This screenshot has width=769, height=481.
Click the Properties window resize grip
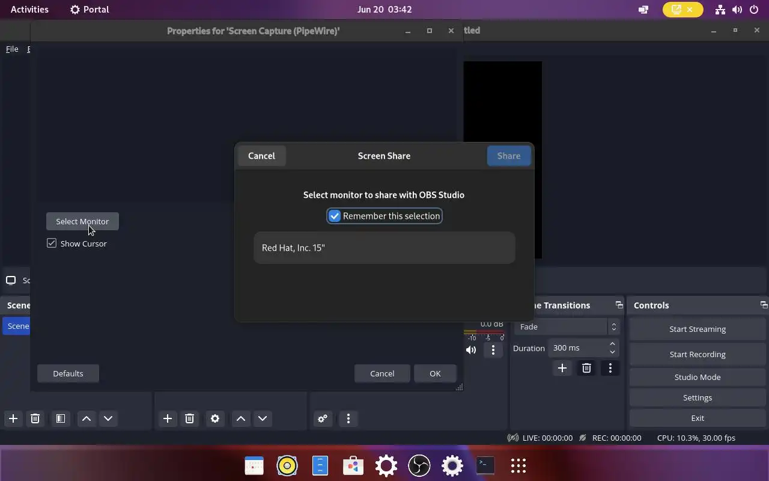pos(460,387)
